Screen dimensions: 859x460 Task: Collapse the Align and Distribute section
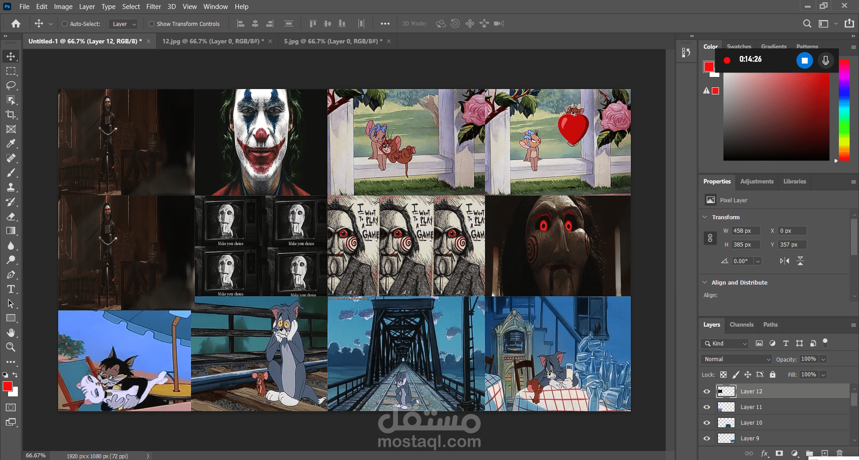pyautogui.click(x=705, y=282)
